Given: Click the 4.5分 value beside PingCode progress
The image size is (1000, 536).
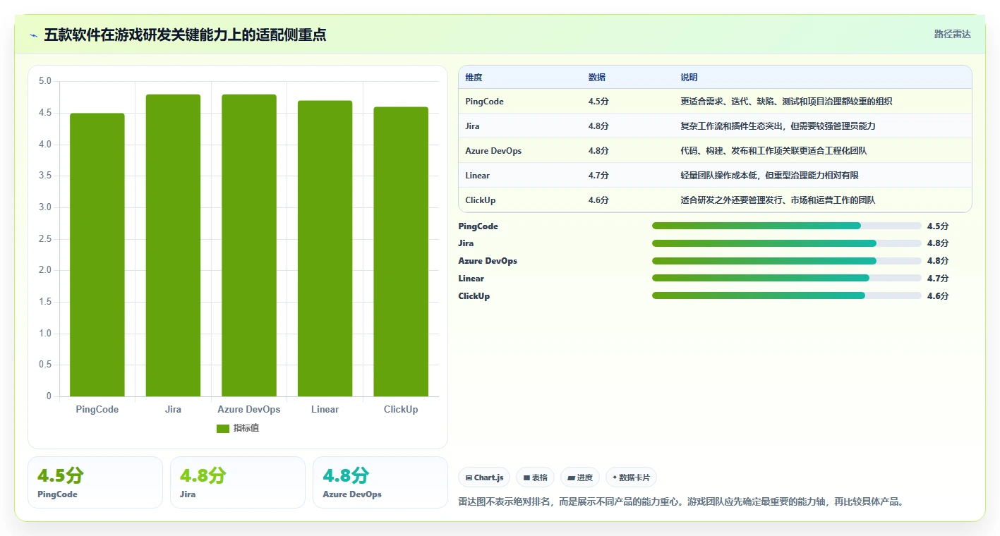Looking at the screenshot, I should 938,226.
